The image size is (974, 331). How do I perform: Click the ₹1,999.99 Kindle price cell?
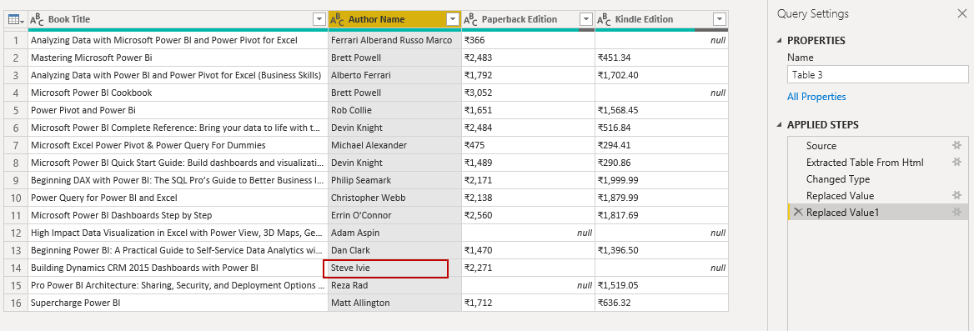coord(661,180)
